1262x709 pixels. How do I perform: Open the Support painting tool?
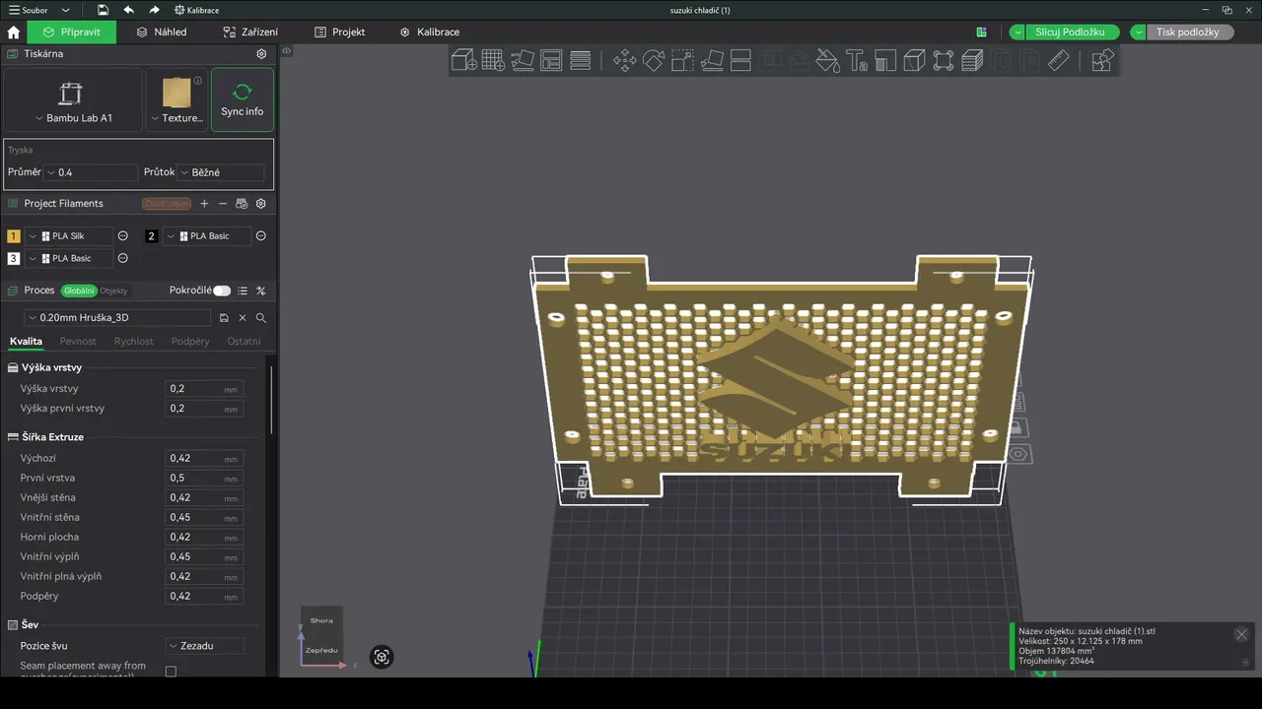pos(885,61)
